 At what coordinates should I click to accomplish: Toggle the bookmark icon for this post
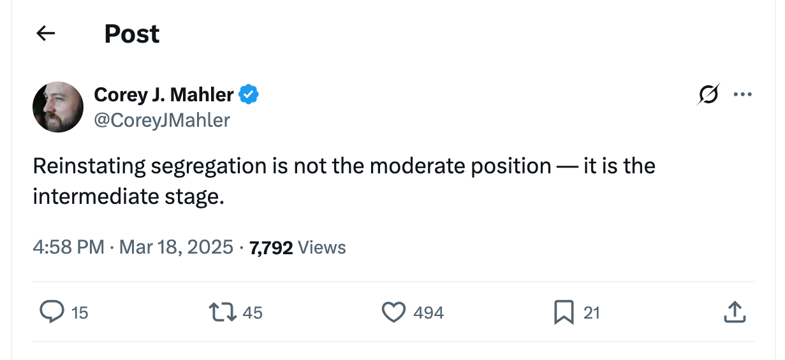point(564,312)
